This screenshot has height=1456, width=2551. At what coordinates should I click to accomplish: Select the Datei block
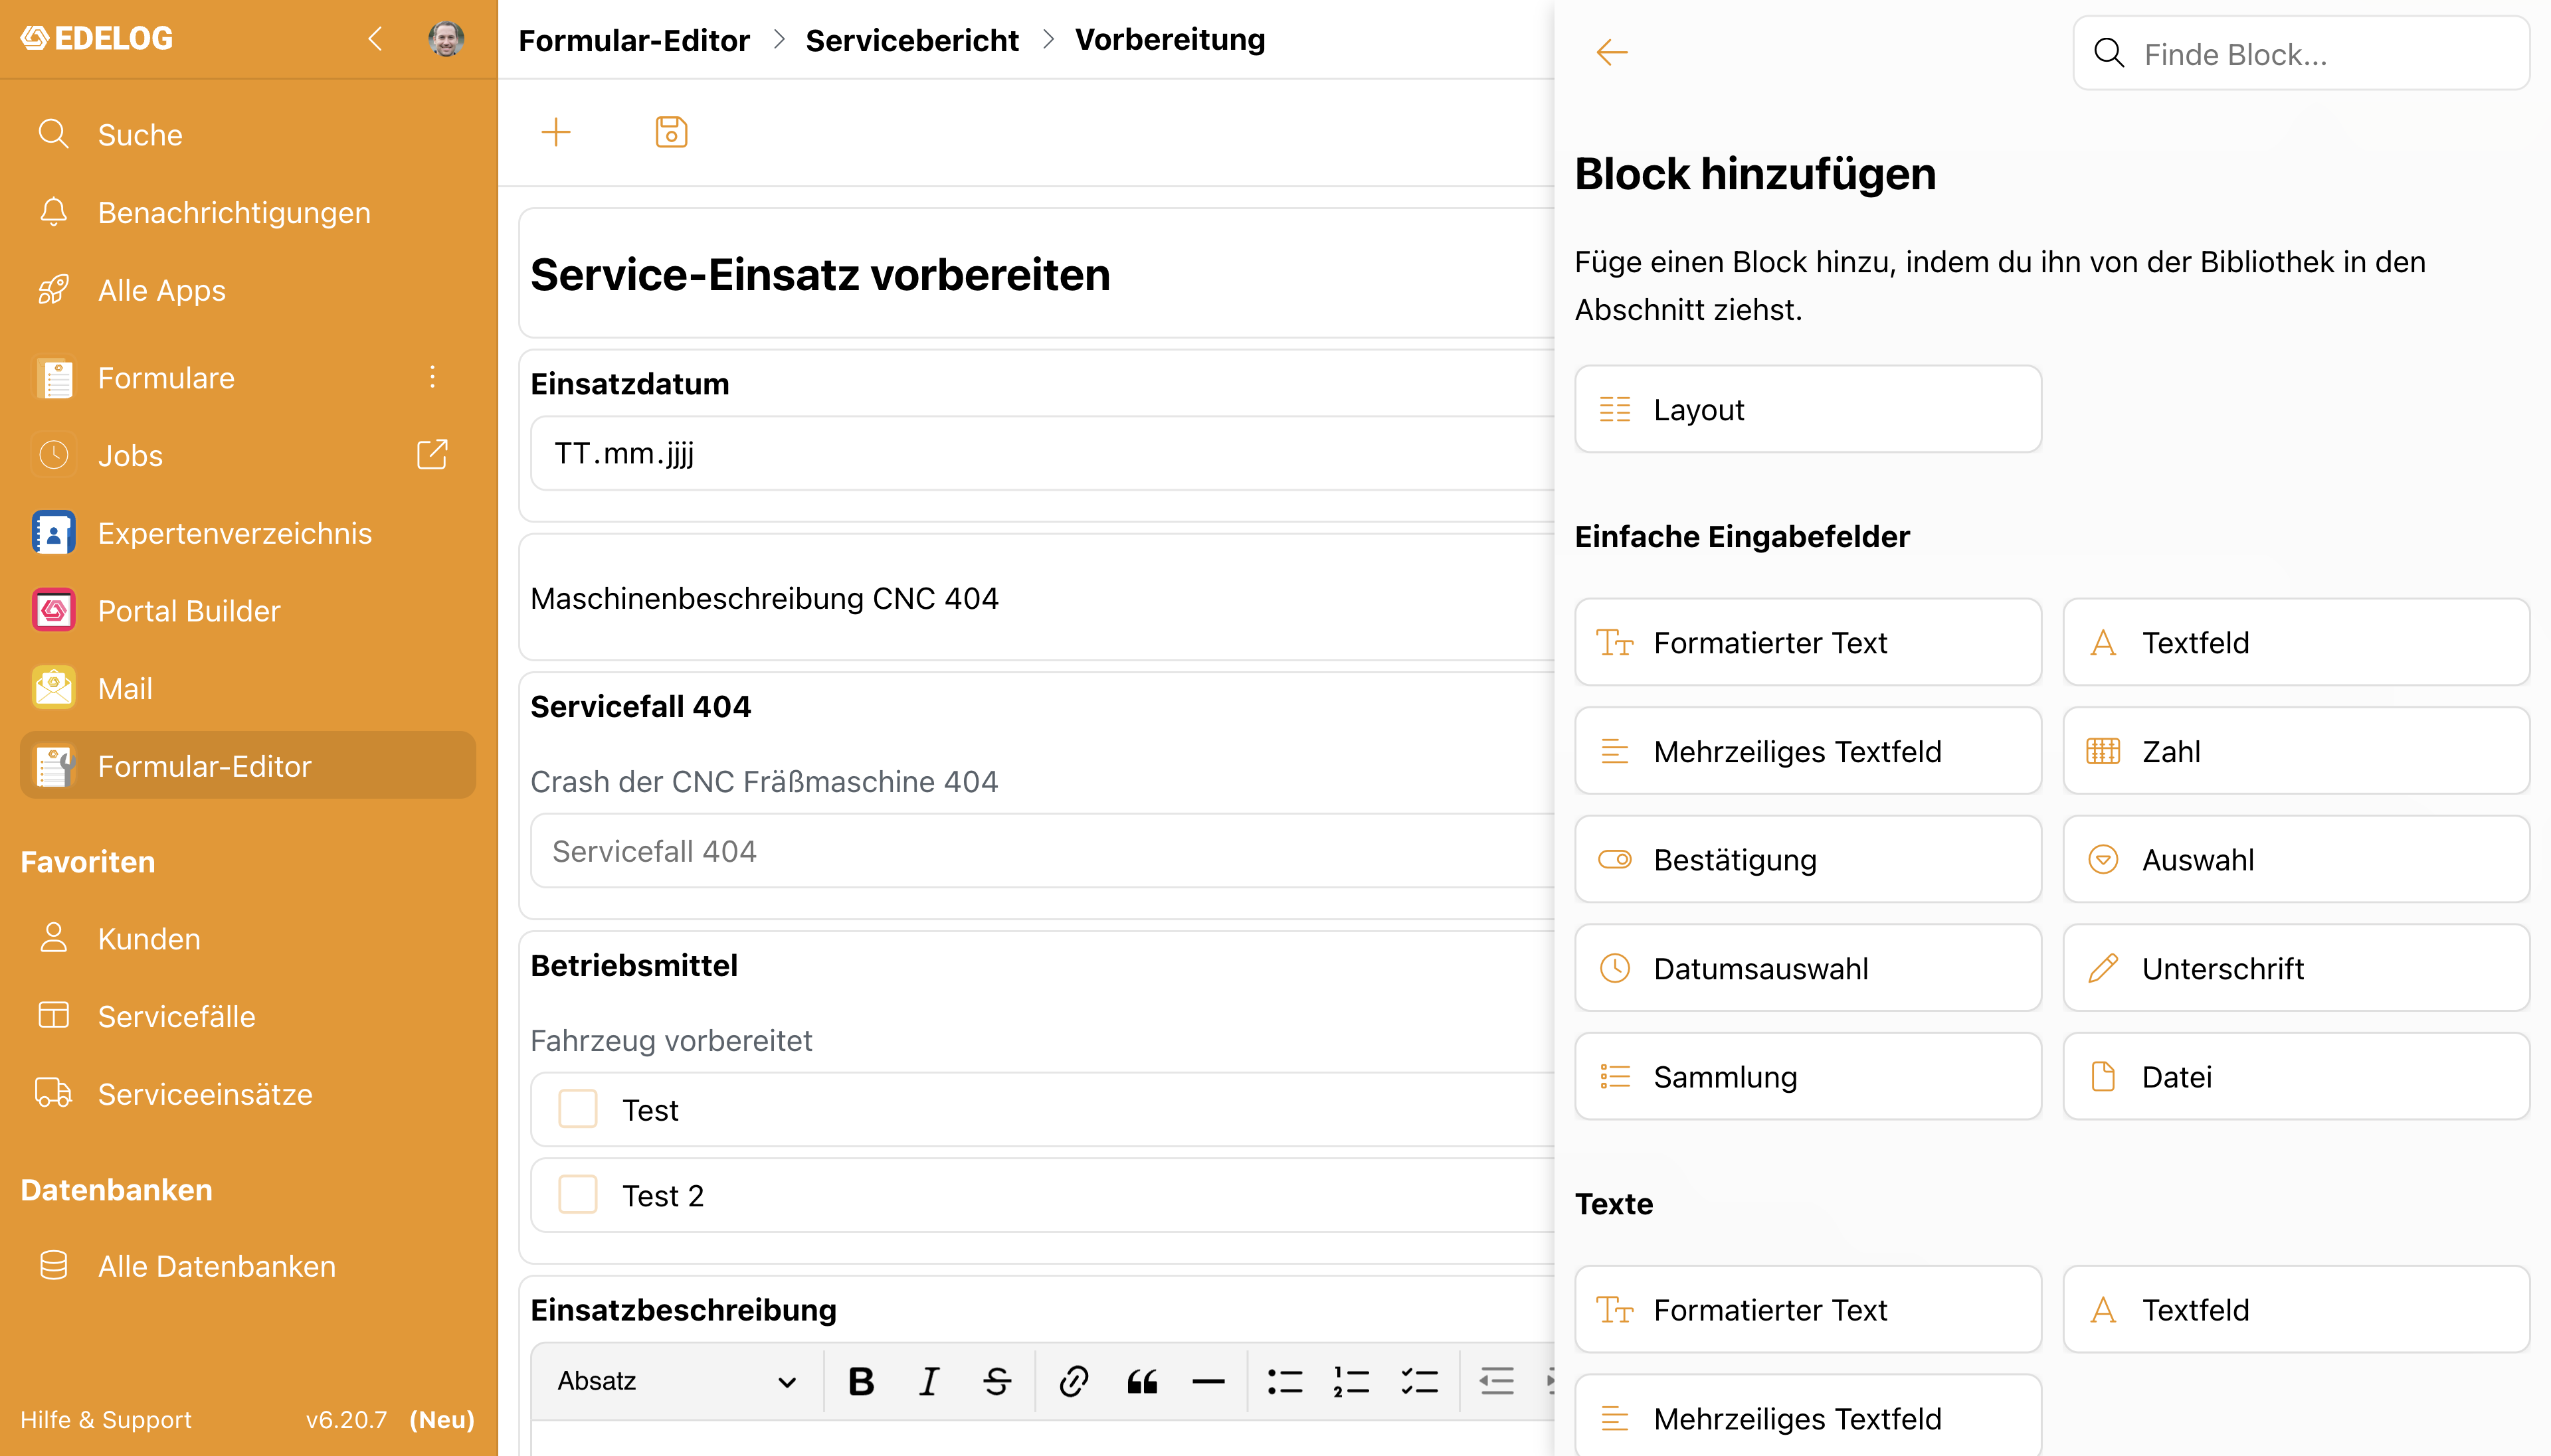coord(2296,1077)
